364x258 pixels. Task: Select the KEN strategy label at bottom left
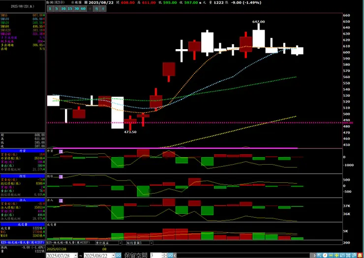pos(23,242)
